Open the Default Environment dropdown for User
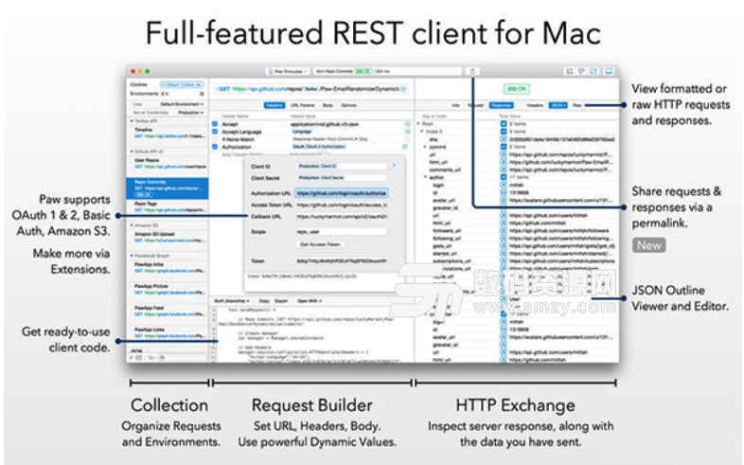Image resolution: width=744 pixels, height=465 pixels. (x=182, y=104)
